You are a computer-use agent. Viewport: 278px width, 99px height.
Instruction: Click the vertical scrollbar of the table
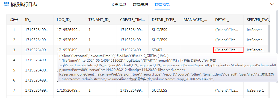click(269, 38)
